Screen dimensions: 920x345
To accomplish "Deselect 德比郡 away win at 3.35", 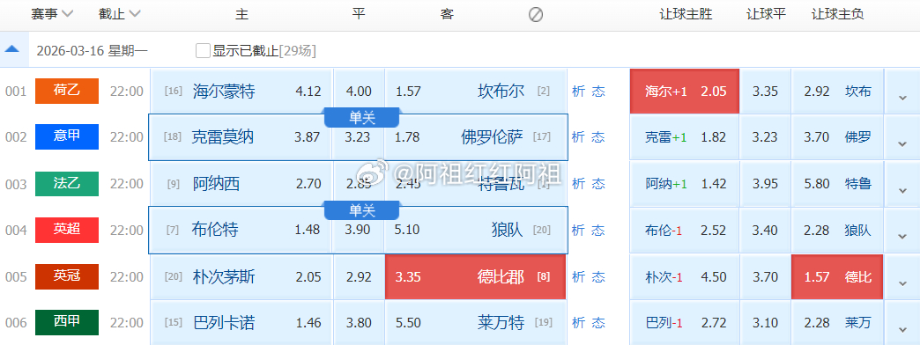I will coord(475,277).
